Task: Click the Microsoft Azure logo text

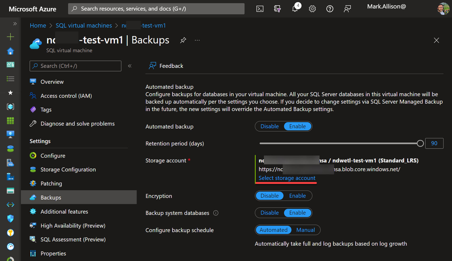Action: point(32,9)
